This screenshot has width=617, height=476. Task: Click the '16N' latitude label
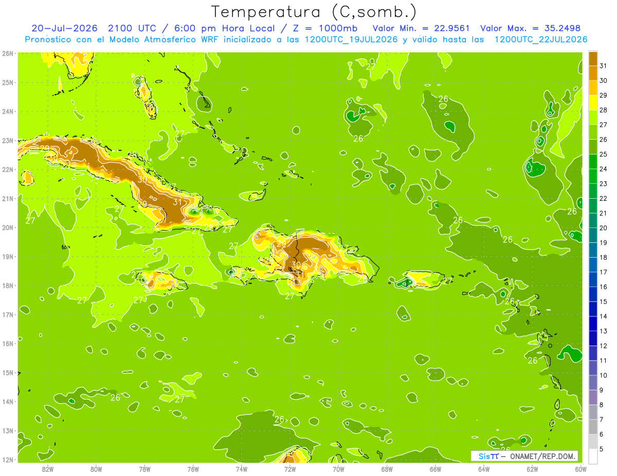[7, 344]
